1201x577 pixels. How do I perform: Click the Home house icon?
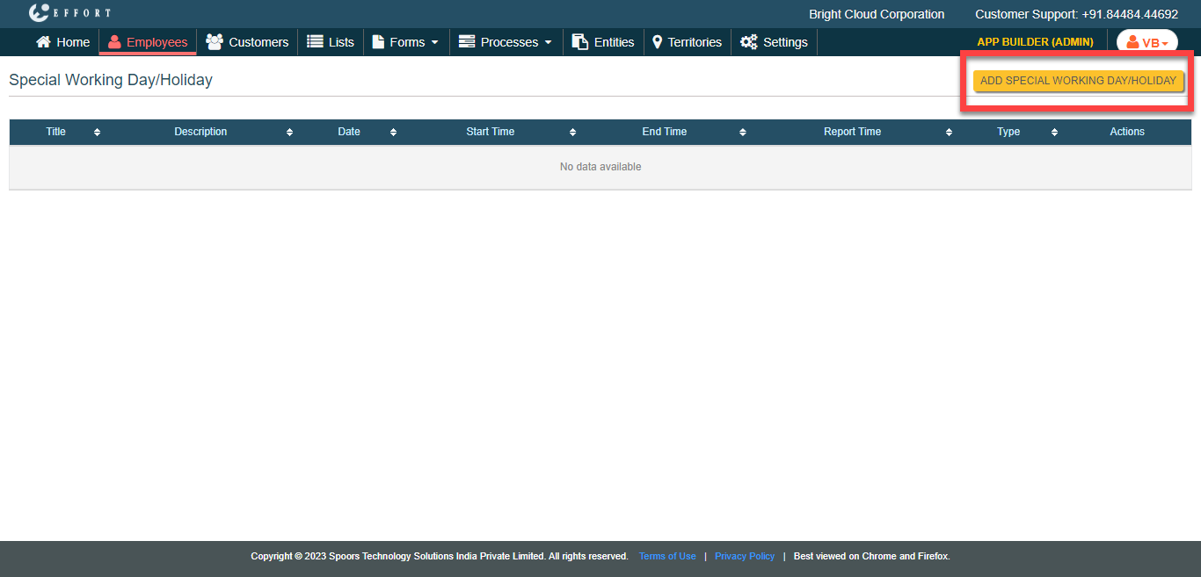click(43, 42)
